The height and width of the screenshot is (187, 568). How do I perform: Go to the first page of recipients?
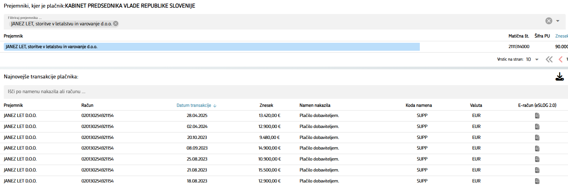point(549,59)
